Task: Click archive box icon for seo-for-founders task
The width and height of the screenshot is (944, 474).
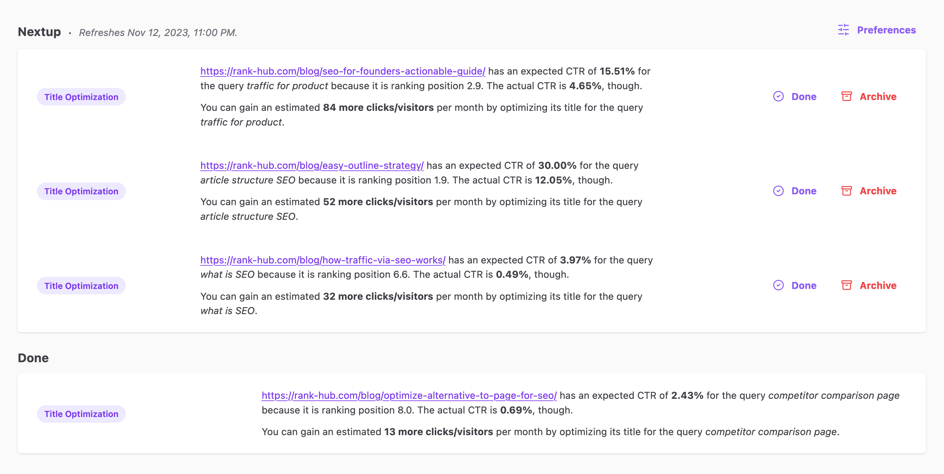Action: pos(846,96)
